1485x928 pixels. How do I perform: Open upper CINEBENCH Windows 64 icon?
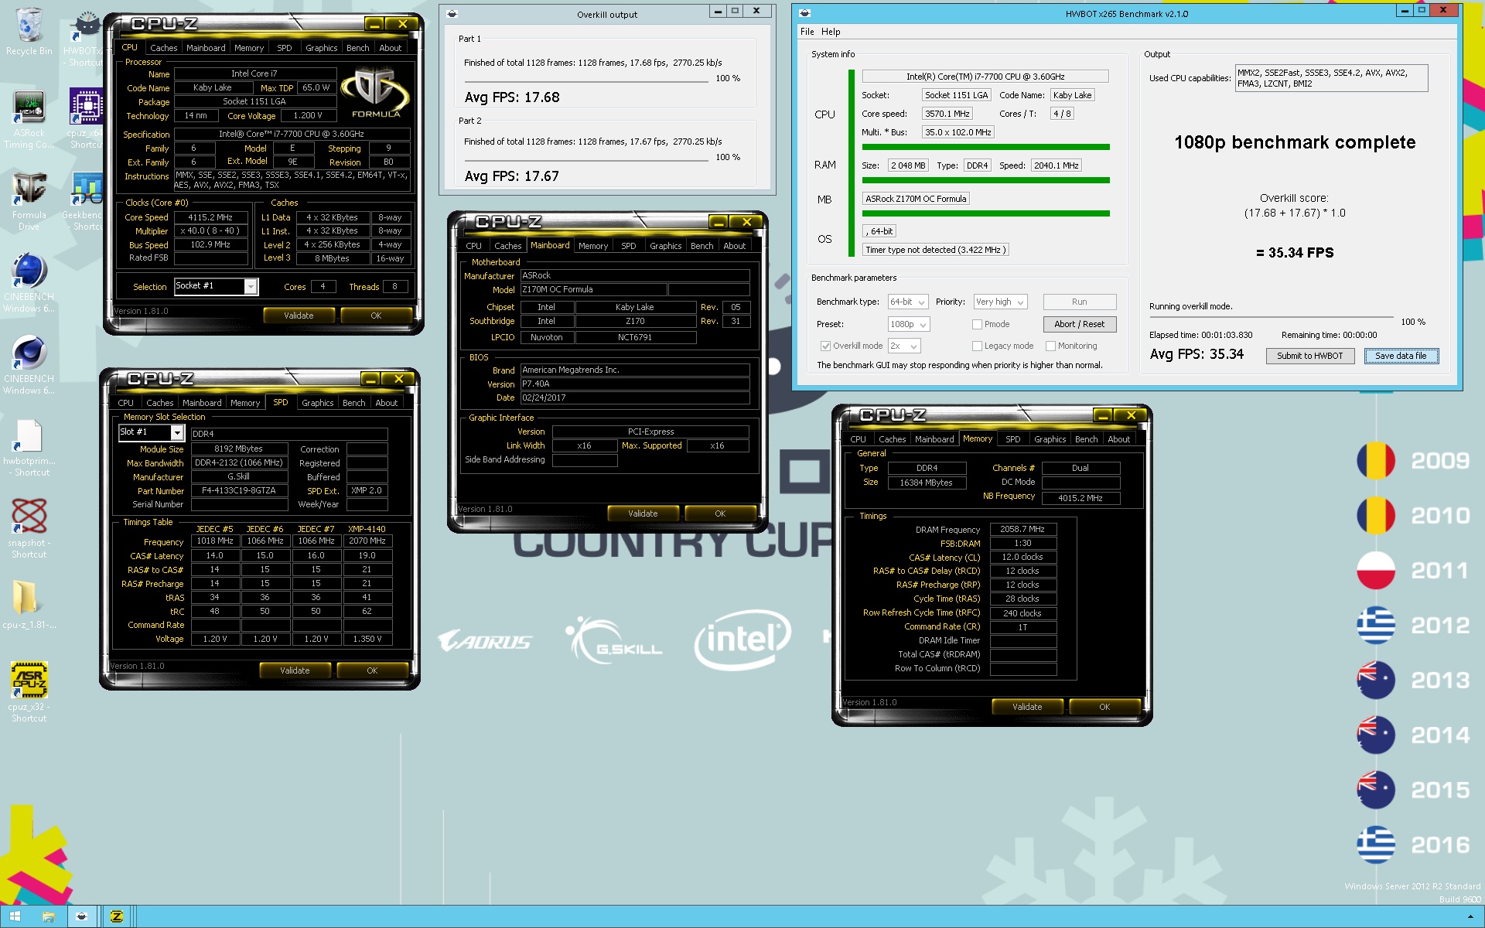[29, 283]
